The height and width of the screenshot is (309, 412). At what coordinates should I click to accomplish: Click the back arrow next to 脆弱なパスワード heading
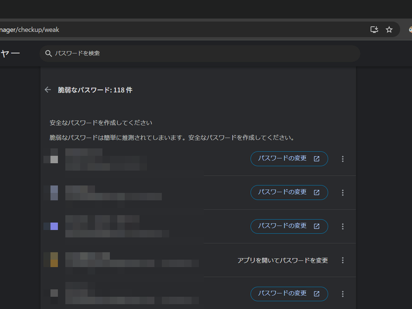click(48, 90)
